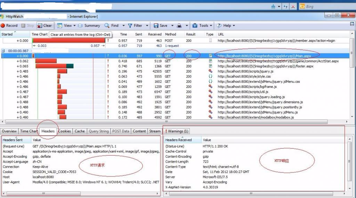Click the CSS type icon for style.css
The width and height of the screenshot is (356, 198).
[x=210, y=76]
